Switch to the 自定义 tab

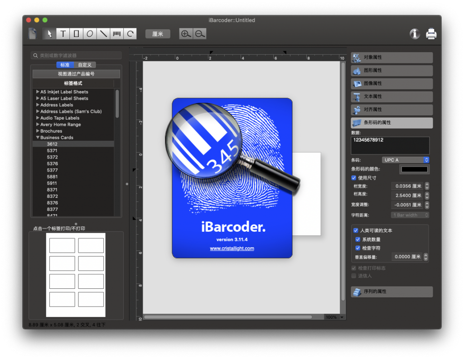85,65
